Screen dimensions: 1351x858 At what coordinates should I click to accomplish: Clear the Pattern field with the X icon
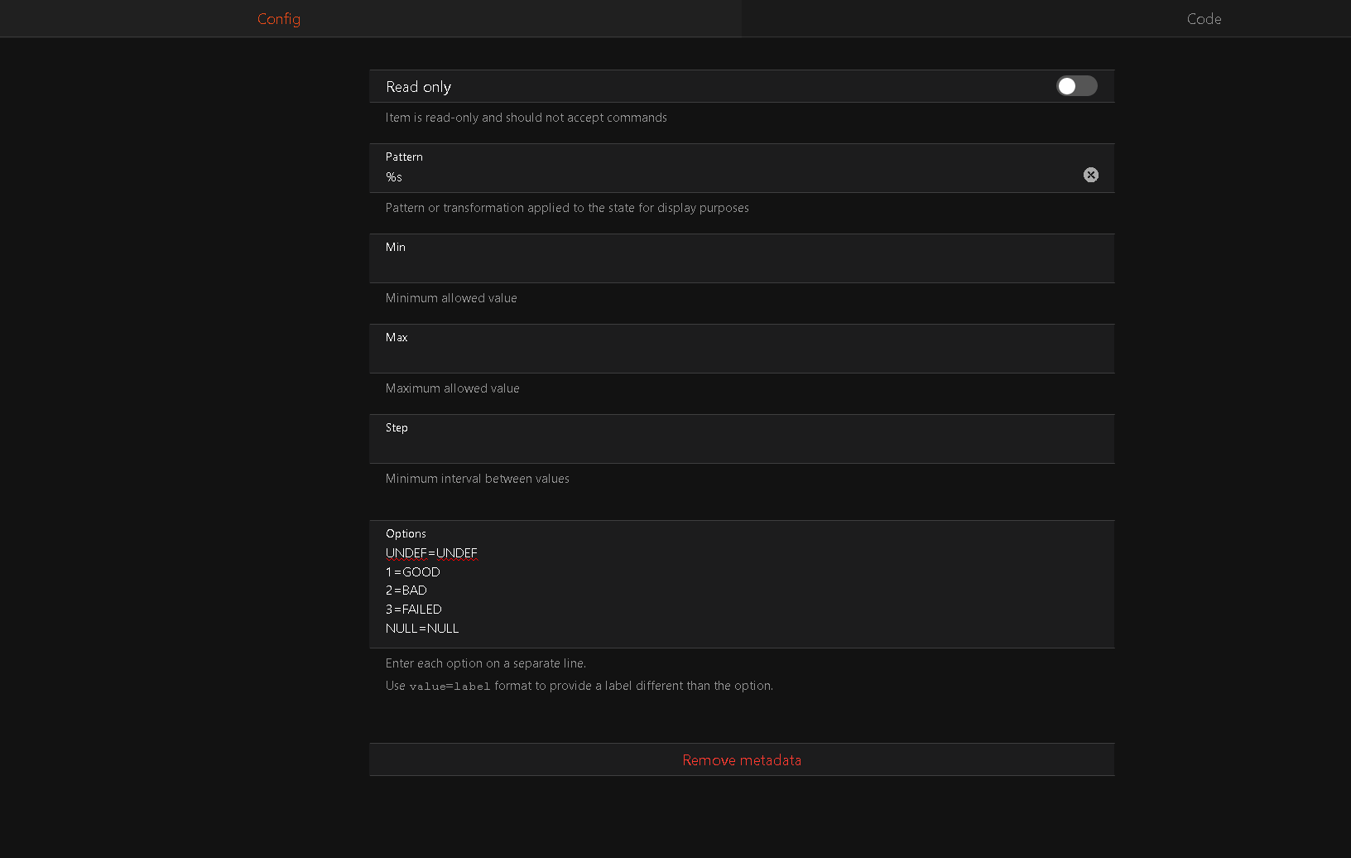1091,175
